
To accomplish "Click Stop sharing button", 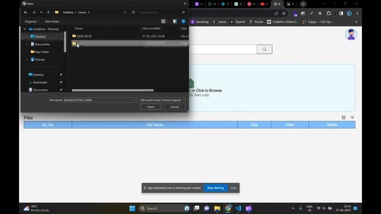I will click(216, 188).
